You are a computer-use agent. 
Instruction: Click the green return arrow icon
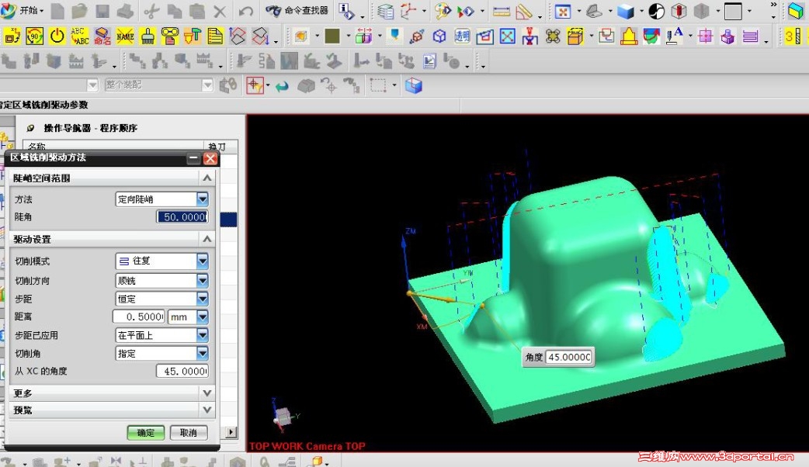(x=282, y=85)
